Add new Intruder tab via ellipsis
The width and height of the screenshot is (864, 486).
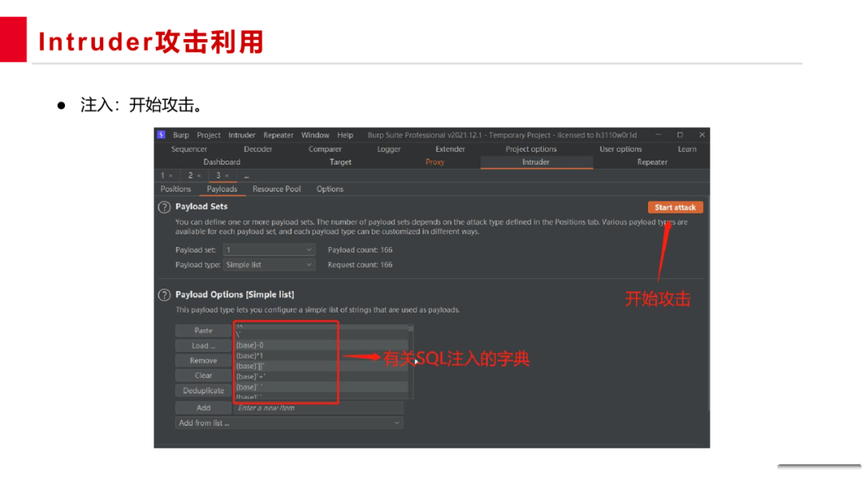[246, 176]
